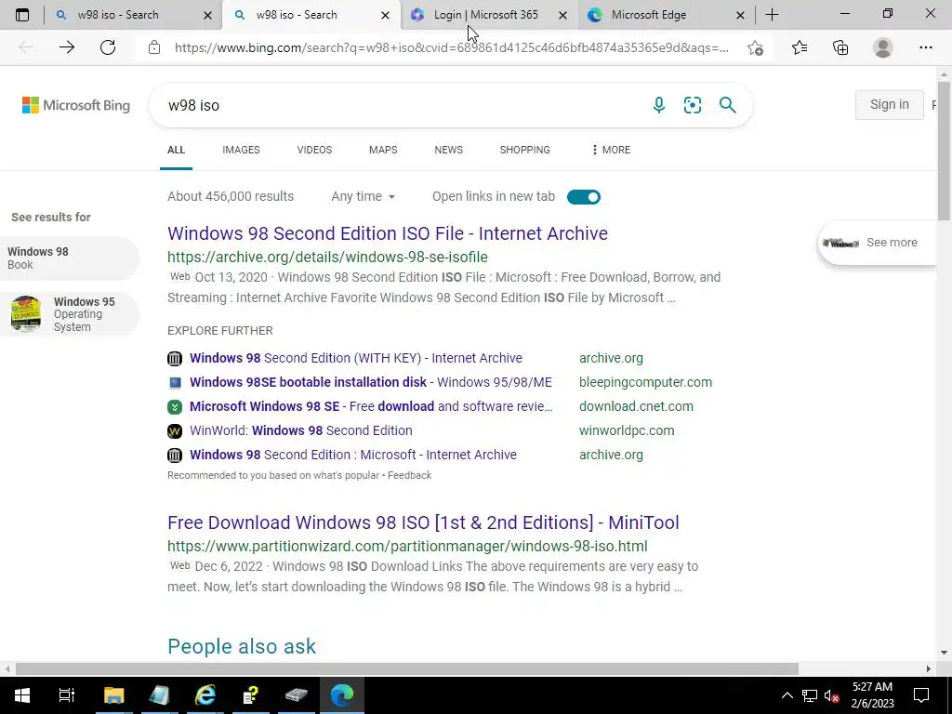Screen dimensions: 952x714
Task: Add this page to favorites star icon
Action: click(755, 47)
